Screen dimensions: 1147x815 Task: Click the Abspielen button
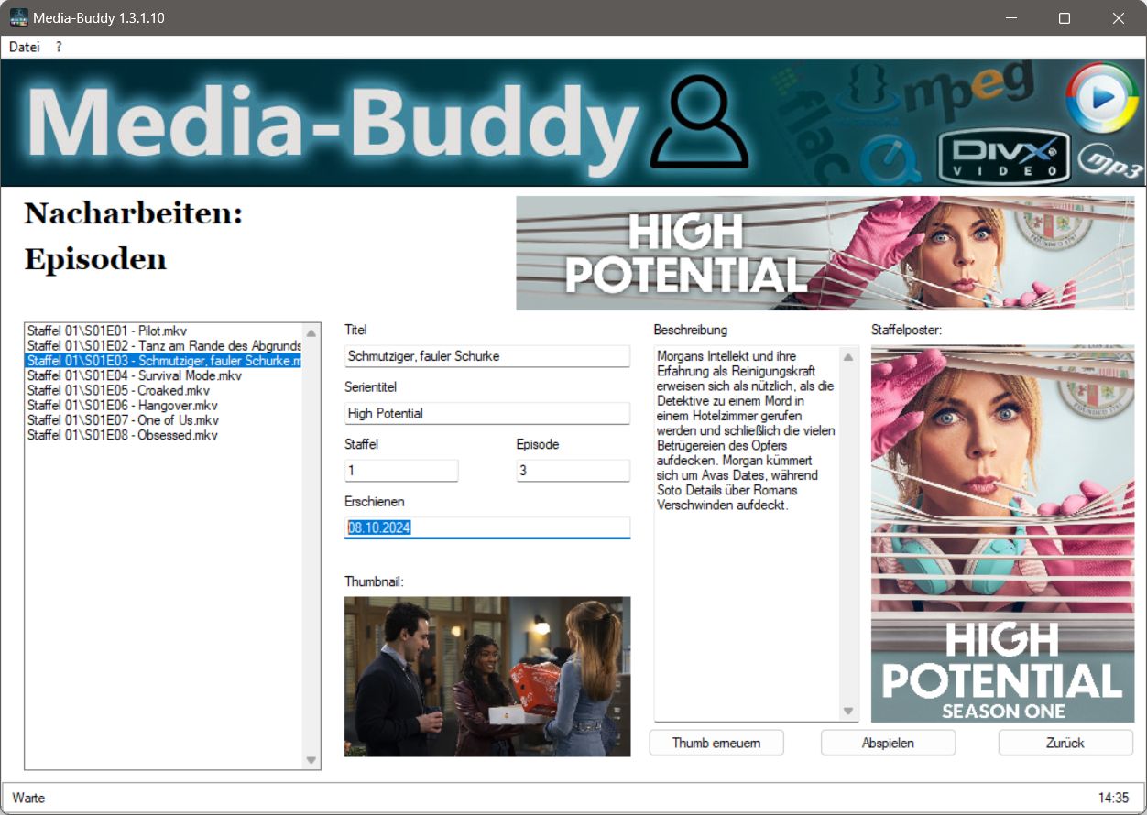(x=888, y=743)
